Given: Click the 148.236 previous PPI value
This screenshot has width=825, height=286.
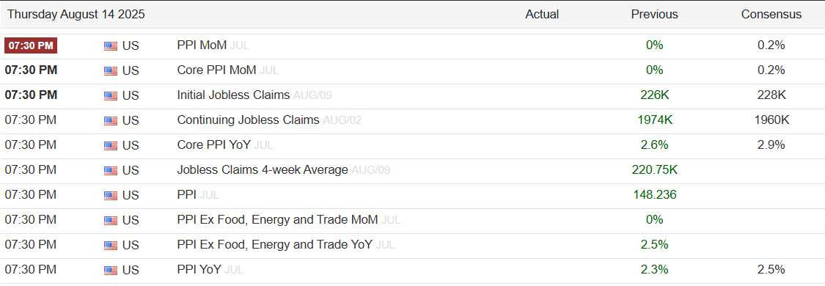Looking at the screenshot, I should point(655,195).
